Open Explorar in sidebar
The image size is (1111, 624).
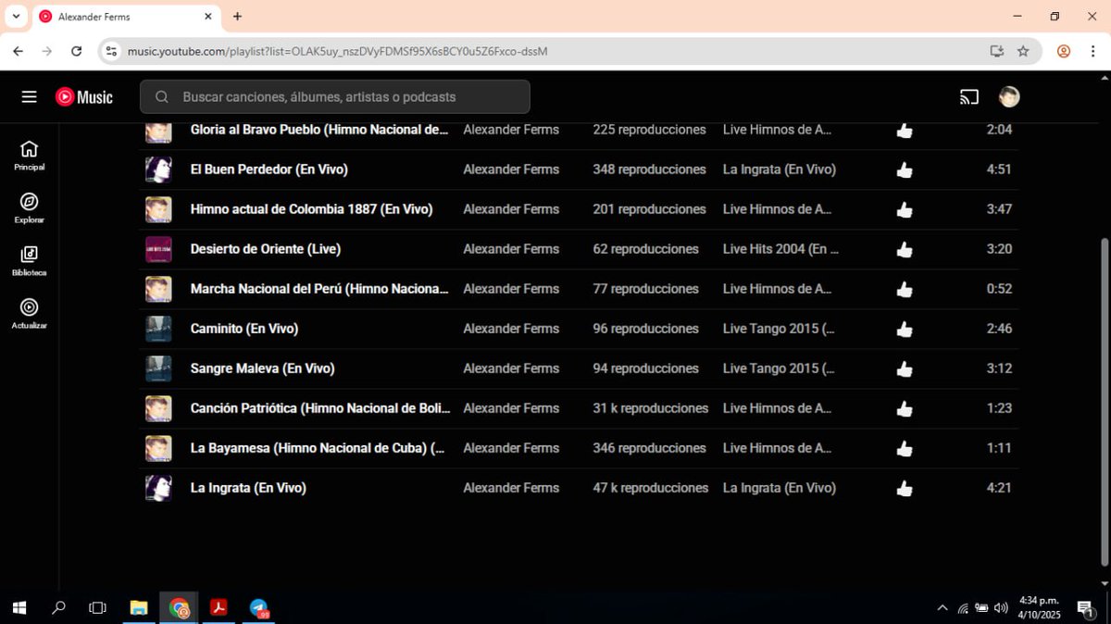(30, 208)
